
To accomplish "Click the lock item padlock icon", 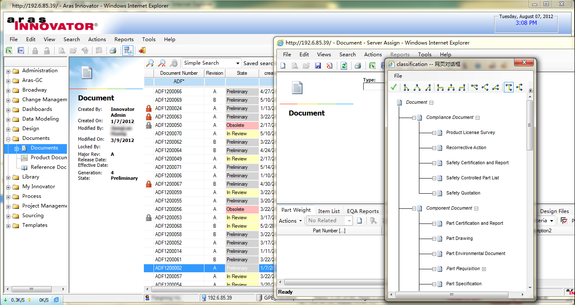I will [35, 50].
